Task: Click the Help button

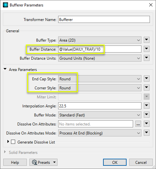Action: tap(15, 162)
